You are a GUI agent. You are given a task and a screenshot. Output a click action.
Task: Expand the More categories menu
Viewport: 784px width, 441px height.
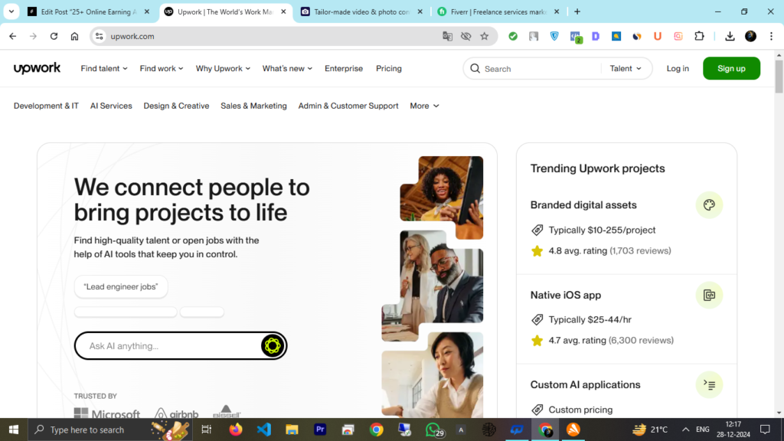[x=424, y=106]
